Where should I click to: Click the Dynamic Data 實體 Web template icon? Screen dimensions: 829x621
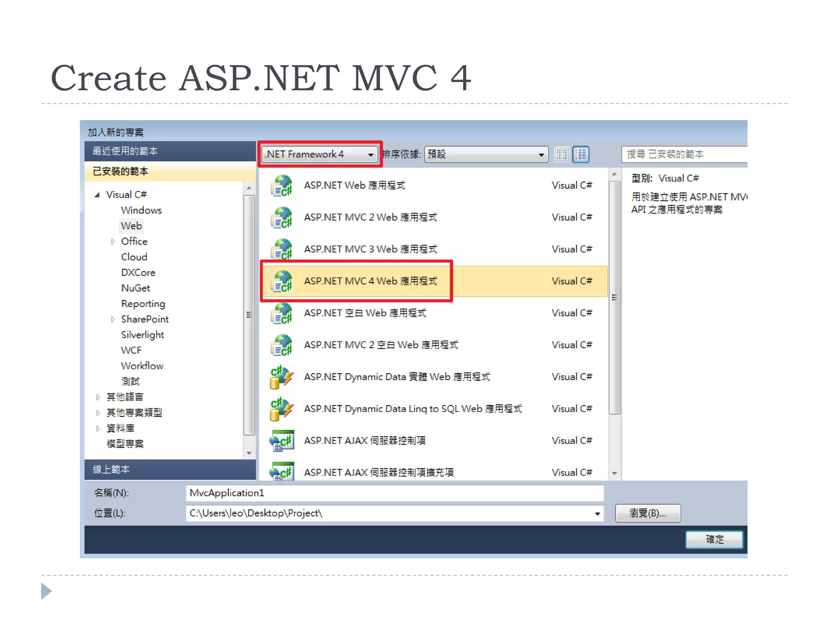coord(281,377)
